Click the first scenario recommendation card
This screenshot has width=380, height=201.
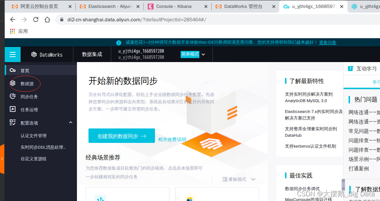(128, 194)
